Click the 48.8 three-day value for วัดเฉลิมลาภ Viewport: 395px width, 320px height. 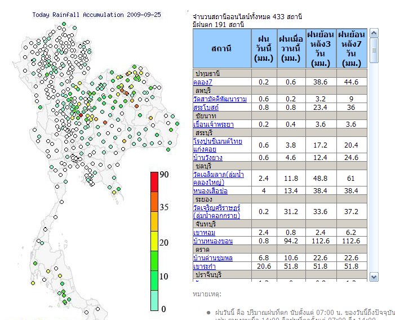point(320,178)
